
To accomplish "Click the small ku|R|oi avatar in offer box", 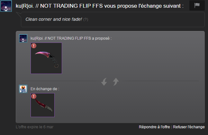I will (23, 38).
